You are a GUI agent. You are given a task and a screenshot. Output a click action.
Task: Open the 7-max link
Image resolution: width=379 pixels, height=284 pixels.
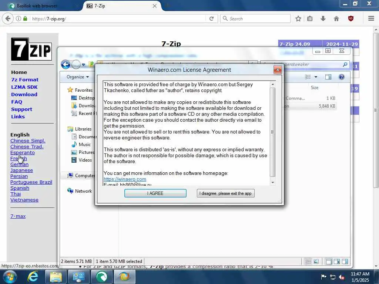[x=18, y=216]
